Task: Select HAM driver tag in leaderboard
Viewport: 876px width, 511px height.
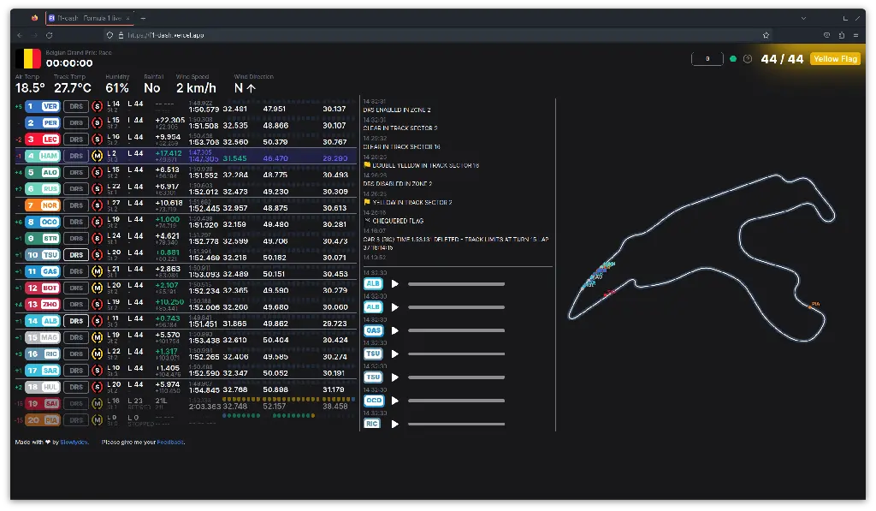Action: [49, 156]
